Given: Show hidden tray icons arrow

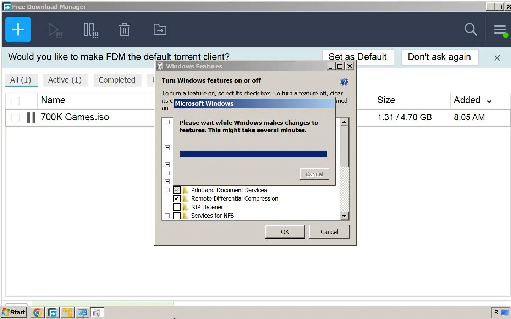Looking at the screenshot, I should (x=496, y=312).
